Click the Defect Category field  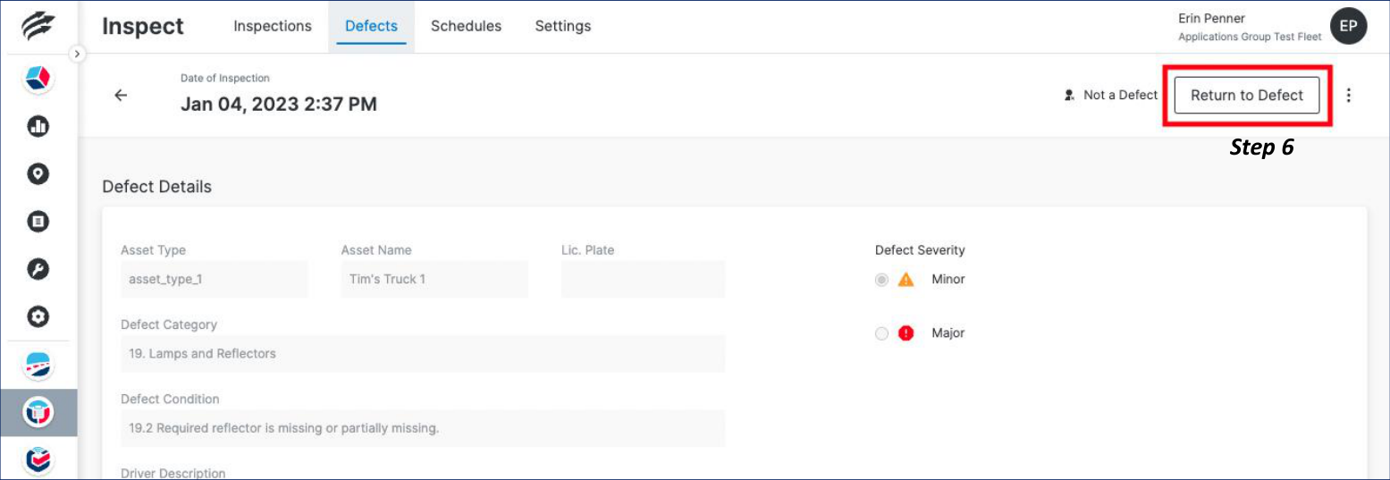click(x=422, y=354)
